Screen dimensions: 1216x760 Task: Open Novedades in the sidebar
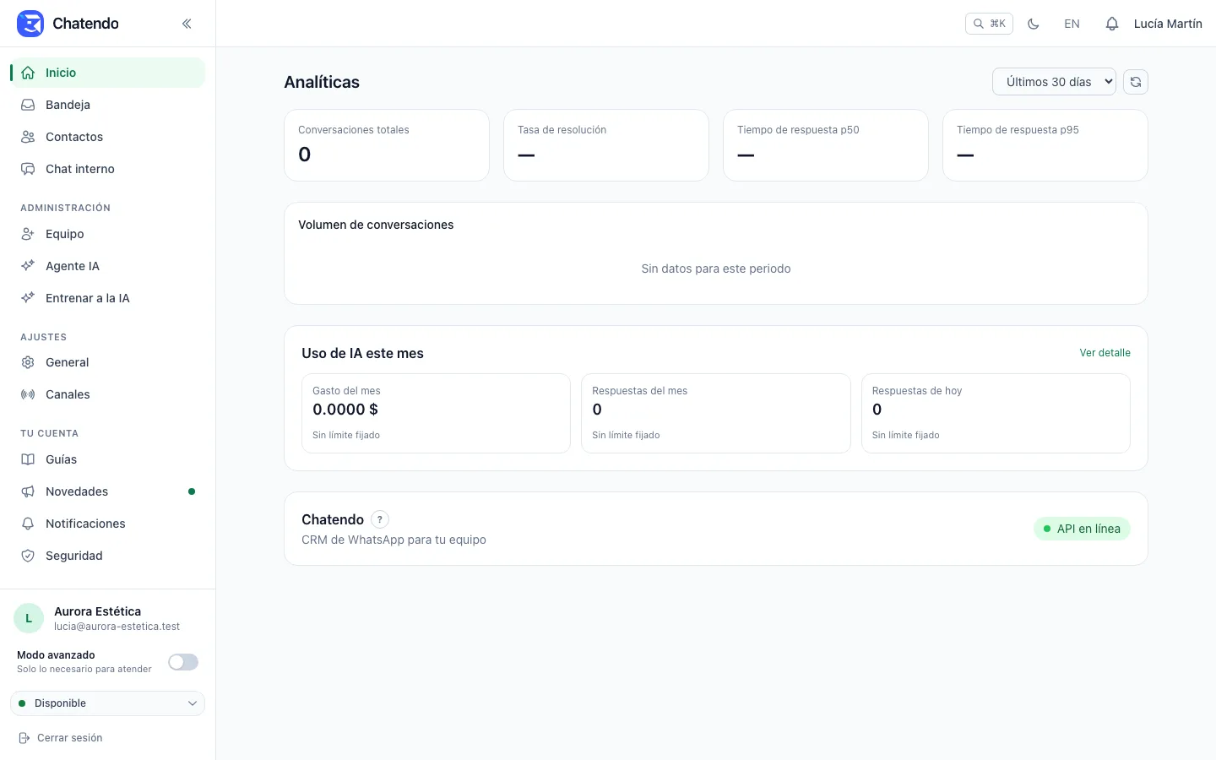107,491
